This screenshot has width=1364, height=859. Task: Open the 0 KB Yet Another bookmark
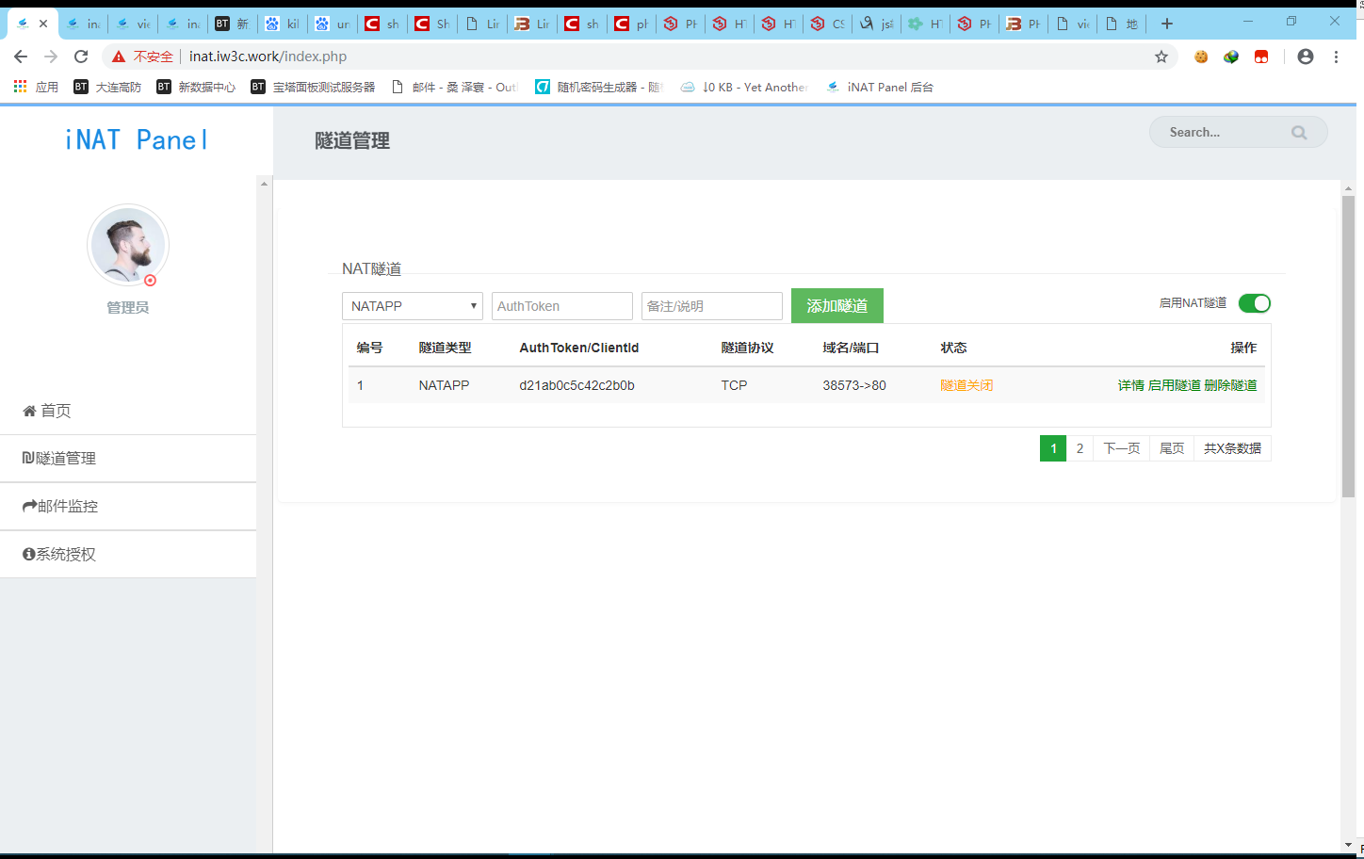click(744, 87)
